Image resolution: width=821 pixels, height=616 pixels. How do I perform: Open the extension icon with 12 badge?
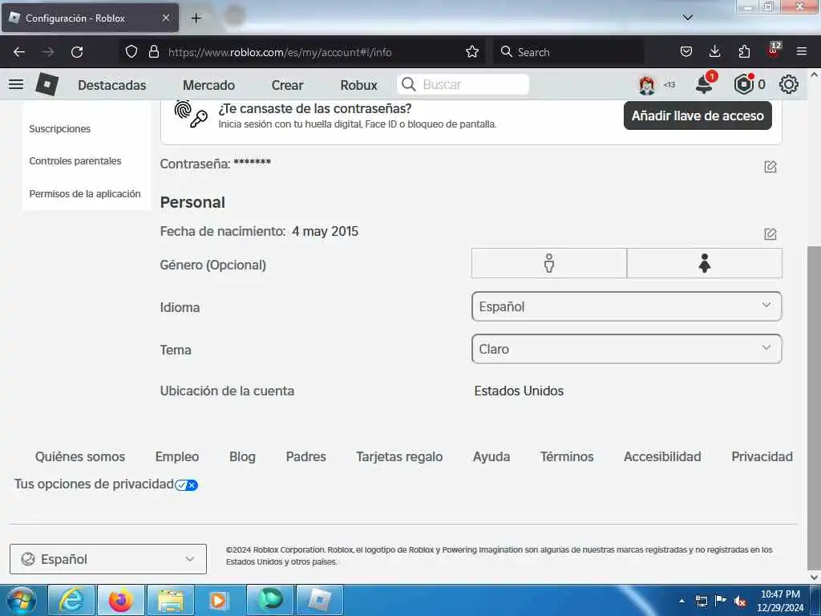774,51
